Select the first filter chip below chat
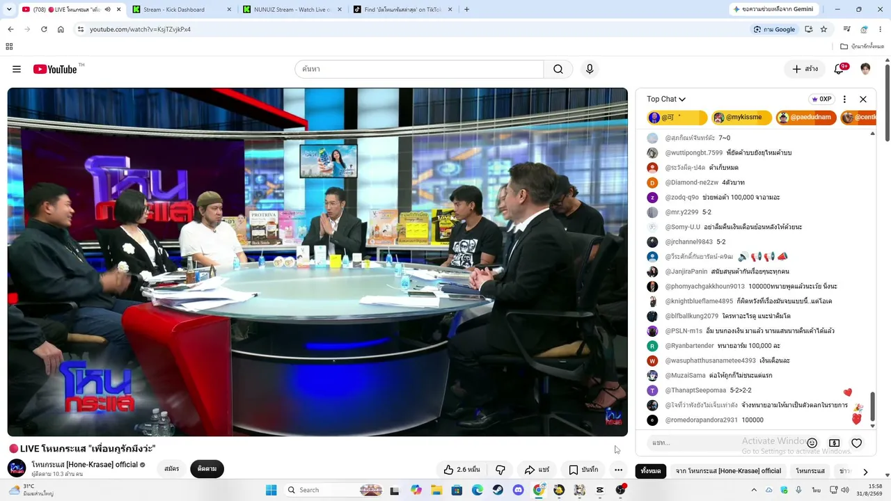891x501 pixels. point(651,471)
